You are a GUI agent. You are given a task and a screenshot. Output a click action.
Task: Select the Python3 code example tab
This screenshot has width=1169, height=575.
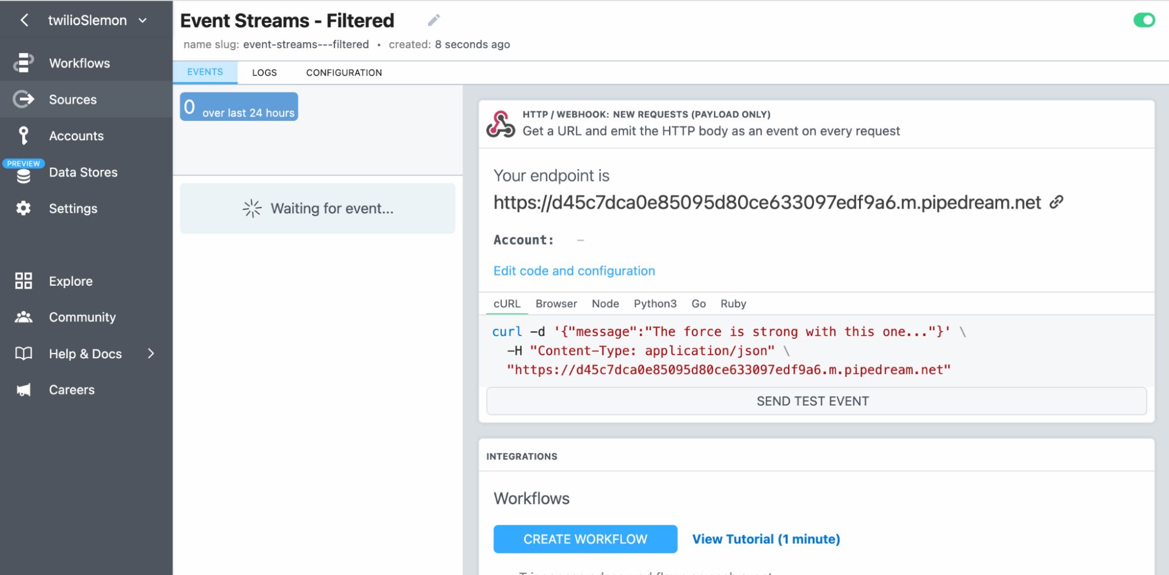click(655, 304)
